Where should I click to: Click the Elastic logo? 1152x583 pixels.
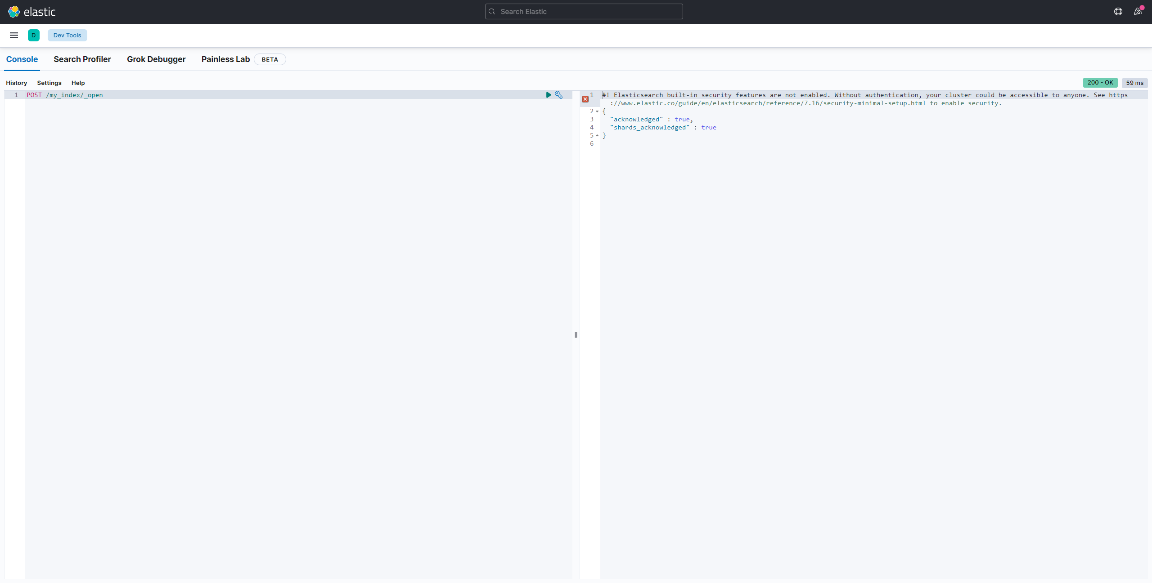31,12
